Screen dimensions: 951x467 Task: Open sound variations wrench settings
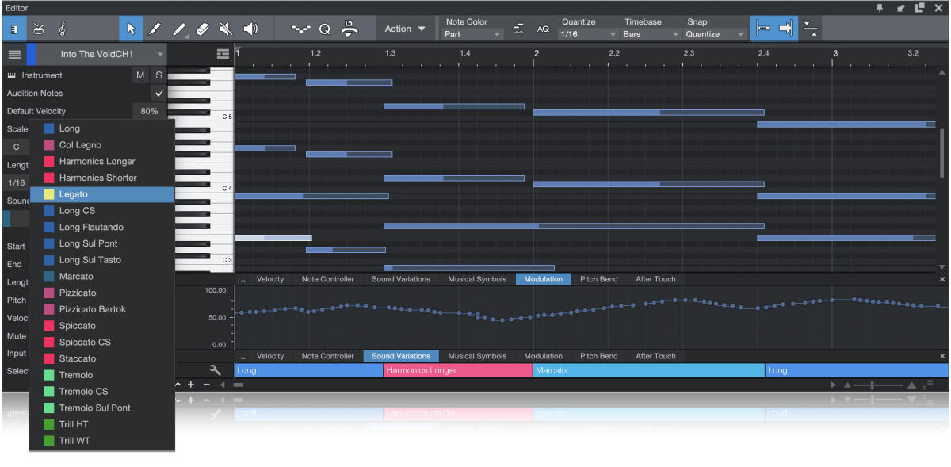[x=215, y=370]
